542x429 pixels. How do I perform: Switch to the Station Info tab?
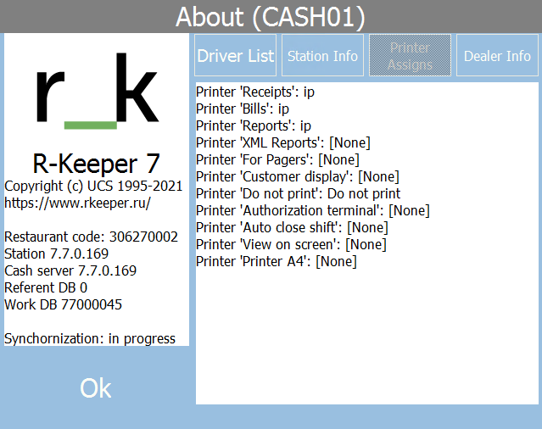(322, 55)
